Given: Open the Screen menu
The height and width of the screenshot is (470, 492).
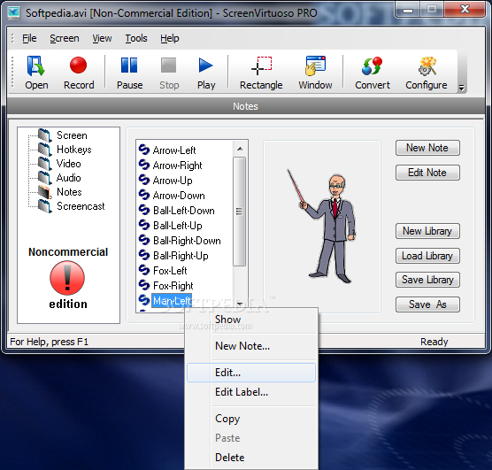Looking at the screenshot, I should coord(65,38).
